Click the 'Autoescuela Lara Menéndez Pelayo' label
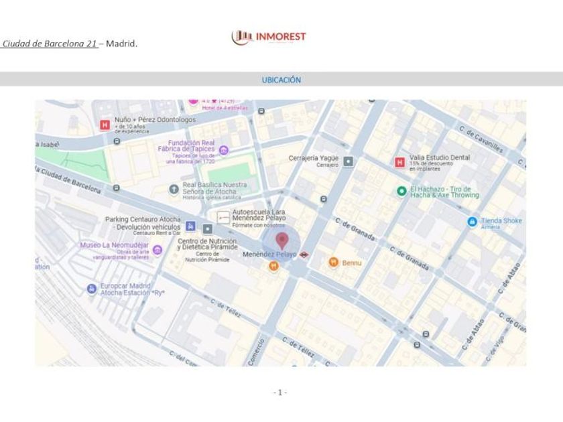Image resolution: width=563 pixels, height=422 pixels. pyautogui.click(x=259, y=214)
